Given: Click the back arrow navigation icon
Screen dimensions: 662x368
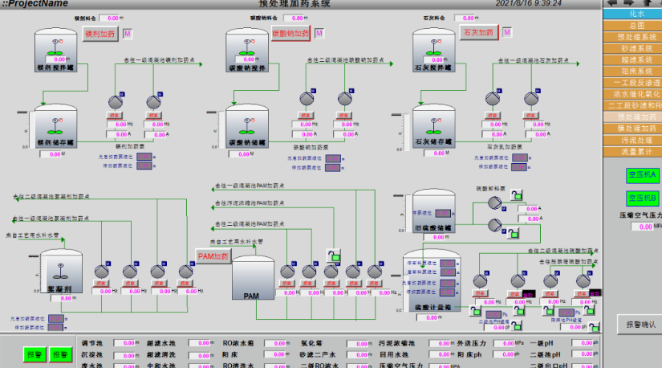Looking at the screenshot, I should pos(611,4).
